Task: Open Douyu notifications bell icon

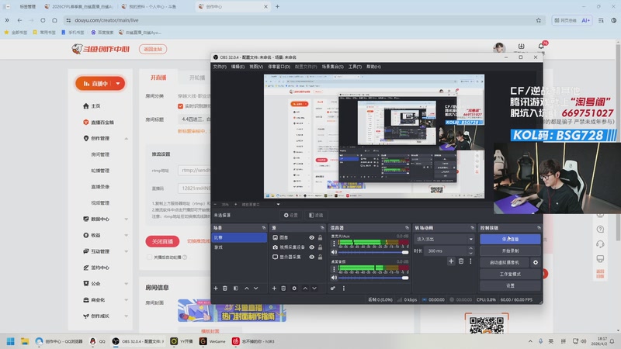Action: coord(541,47)
